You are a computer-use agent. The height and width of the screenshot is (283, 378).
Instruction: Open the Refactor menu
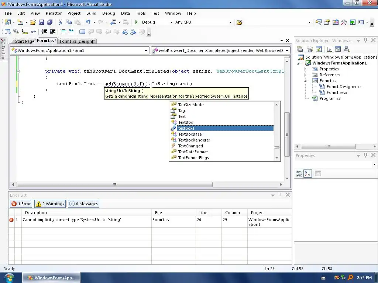(x=54, y=13)
